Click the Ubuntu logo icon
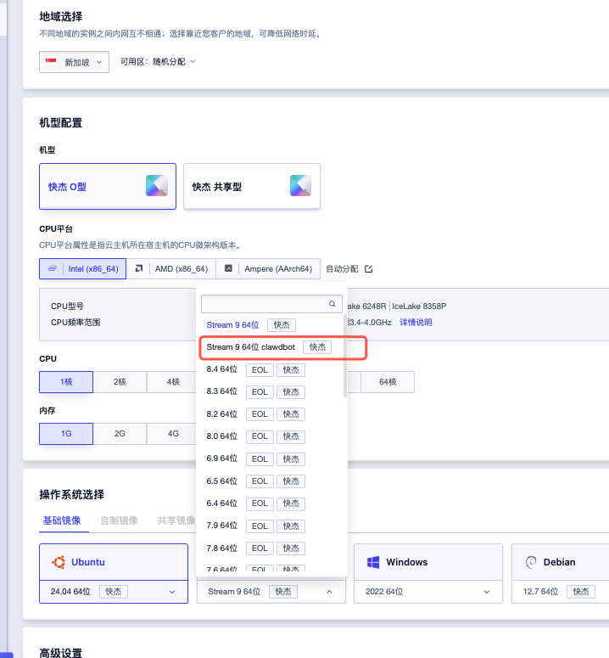Viewport: 609px width, 658px height. click(59, 562)
